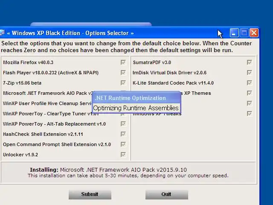The image size is (273, 205).
Task: Toggle the SumatraPDF v3.0 checkbox
Action: (x=249, y=62)
